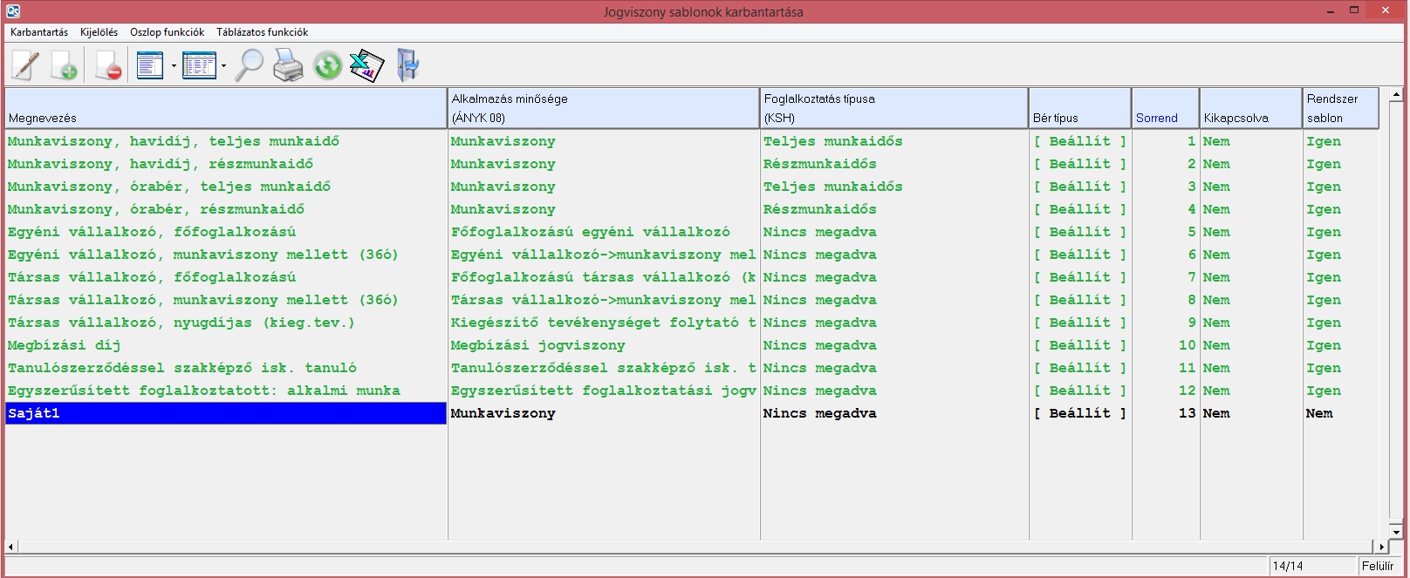The height and width of the screenshot is (578, 1410).
Task: Click Beállít for the Megbízási díj row
Action: (1079, 345)
